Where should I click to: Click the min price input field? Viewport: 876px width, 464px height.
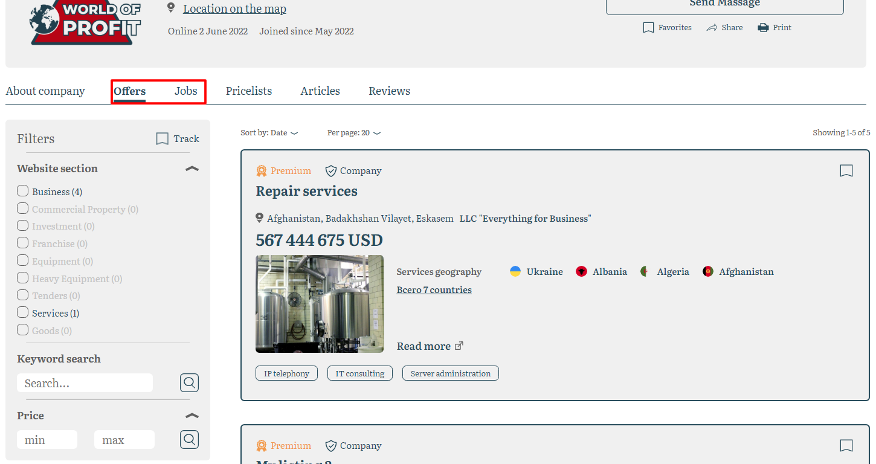pyautogui.click(x=47, y=440)
